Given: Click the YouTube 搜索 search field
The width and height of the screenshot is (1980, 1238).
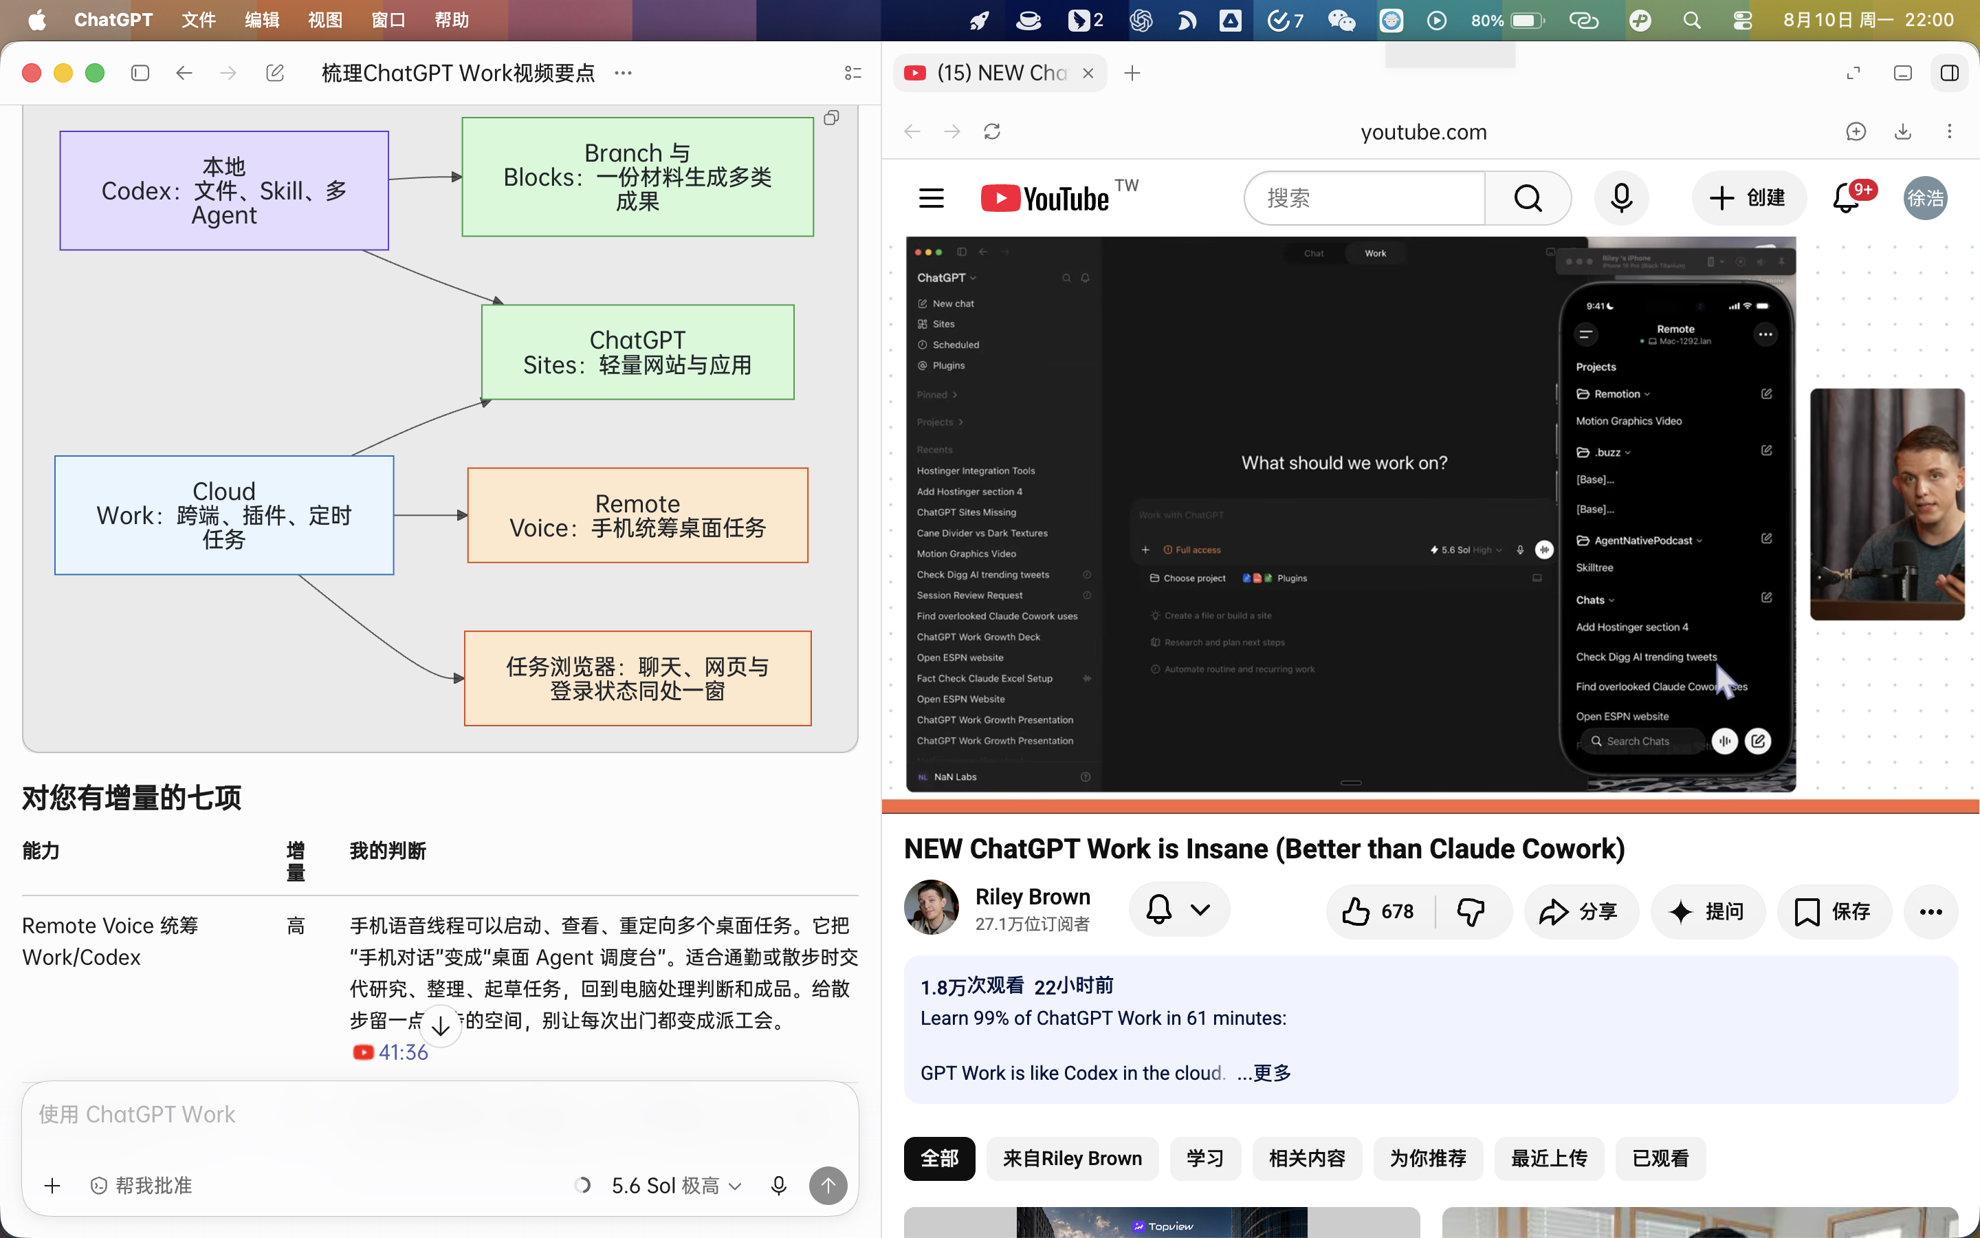Looking at the screenshot, I should pyautogui.click(x=1365, y=198).
